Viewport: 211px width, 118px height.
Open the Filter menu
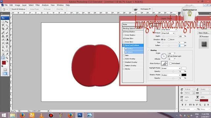(38, 5)
